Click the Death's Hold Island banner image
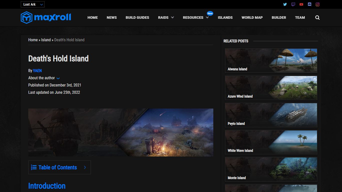342x192 pixels. (x=121, y=132)
